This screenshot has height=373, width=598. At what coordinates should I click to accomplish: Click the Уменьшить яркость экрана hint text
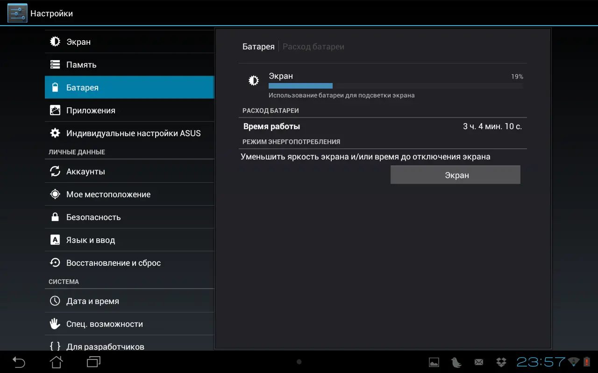[365, 157]
